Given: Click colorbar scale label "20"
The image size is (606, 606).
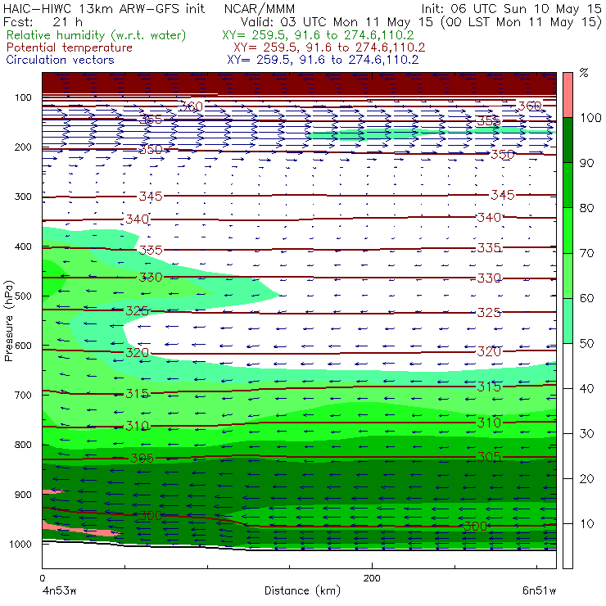Looking at the screenshot, I should 586,479.
